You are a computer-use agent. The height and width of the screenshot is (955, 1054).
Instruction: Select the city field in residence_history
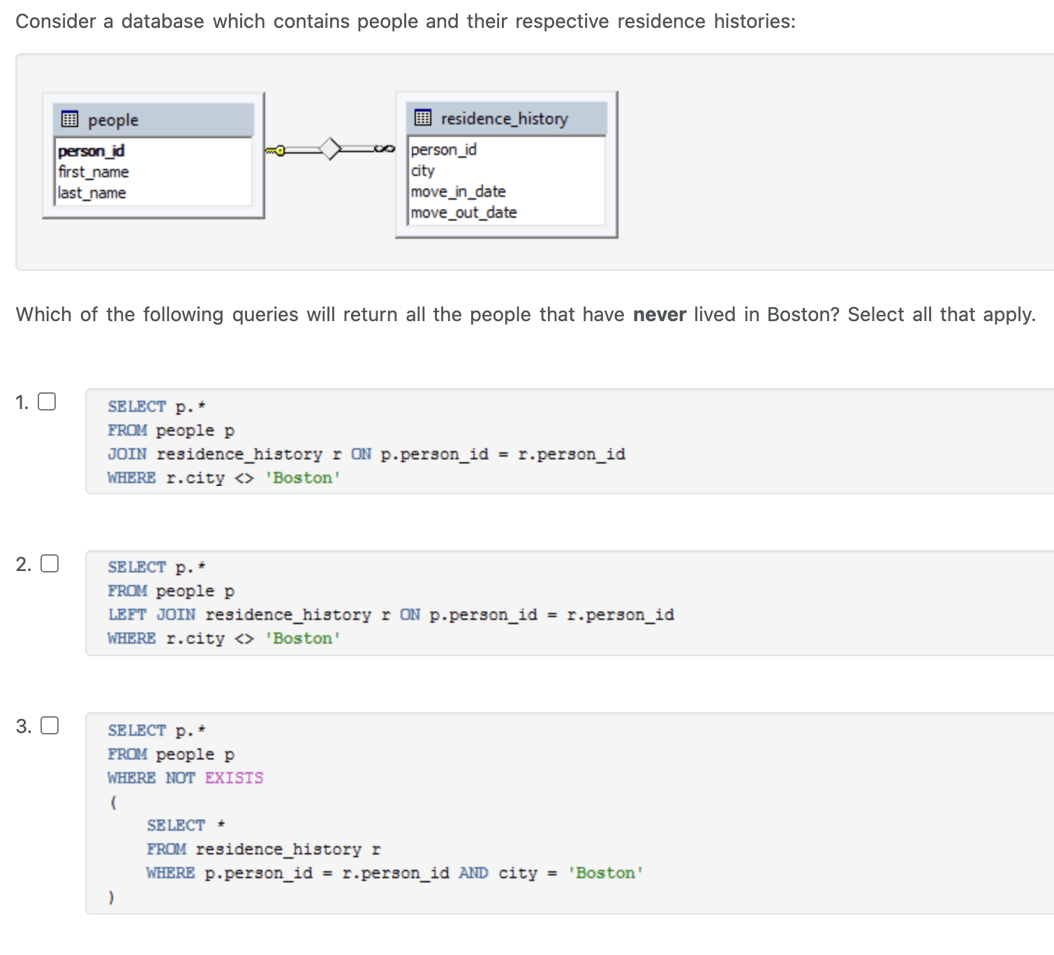pos(422,170)
